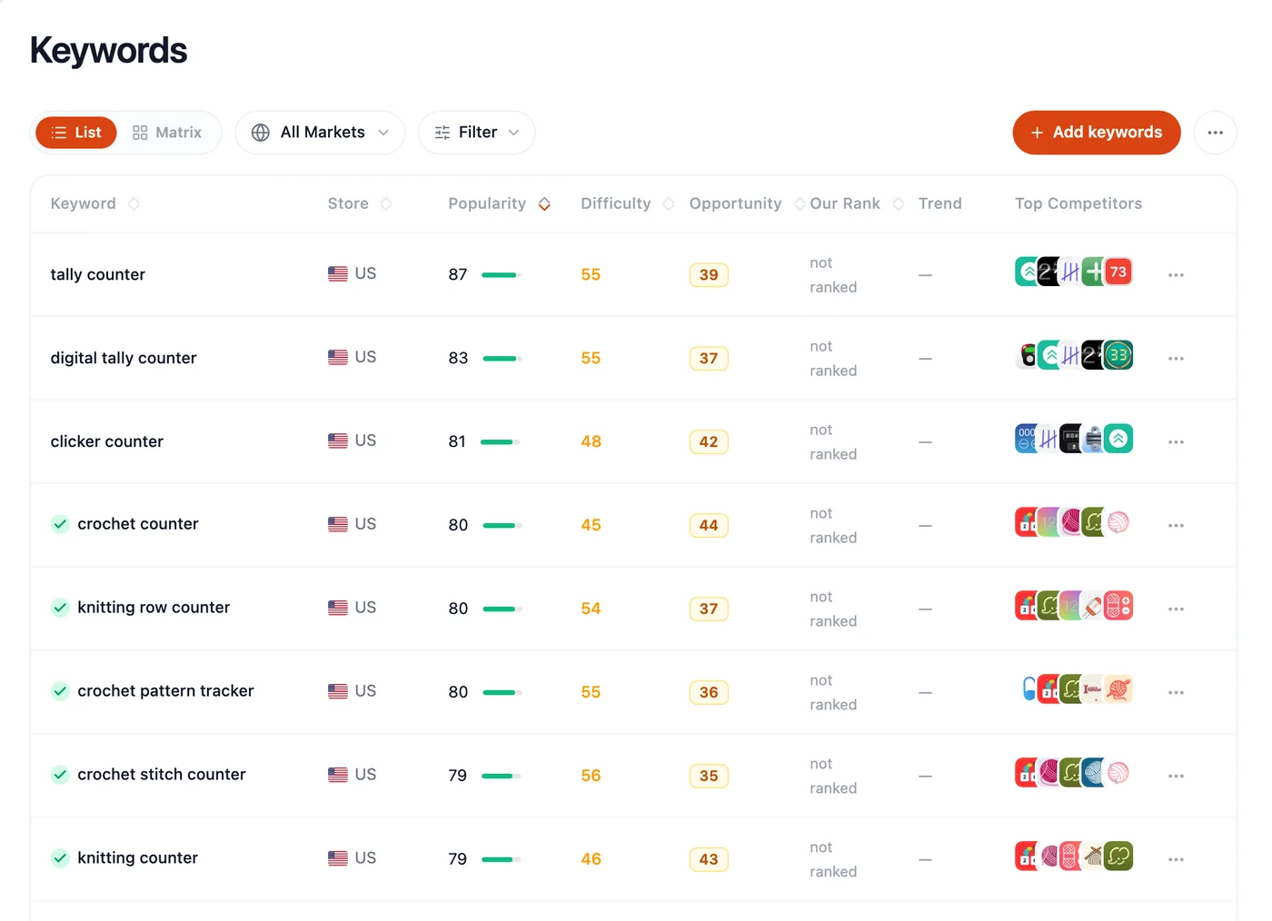This screenshot has height=921, width=1272.
Task: Toggle the green check on knitting counter
Action: point(60,858)
